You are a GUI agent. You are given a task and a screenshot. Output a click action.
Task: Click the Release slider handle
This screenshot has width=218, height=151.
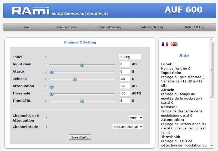point(75,79)
